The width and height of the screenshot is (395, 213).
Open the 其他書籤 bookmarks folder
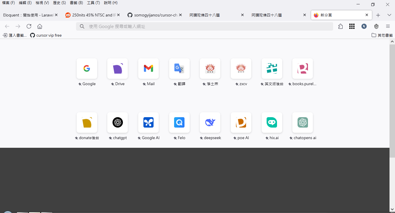pyautogui.click(x=382, y=35)
